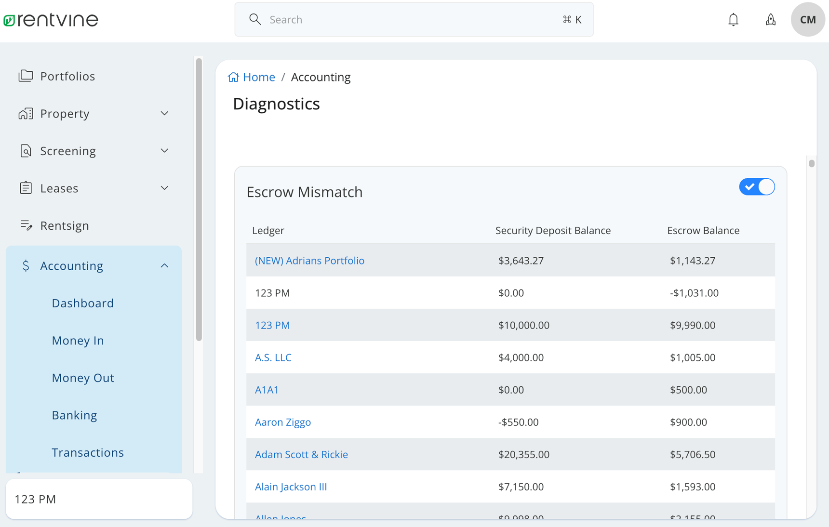Click the Rentvine logo
Image resolution: width=829 pixels, height=527 pixels.
click(50, 19)
